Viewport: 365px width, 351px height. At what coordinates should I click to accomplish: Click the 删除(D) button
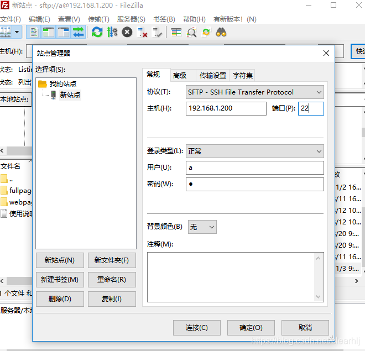click(60, 299)
